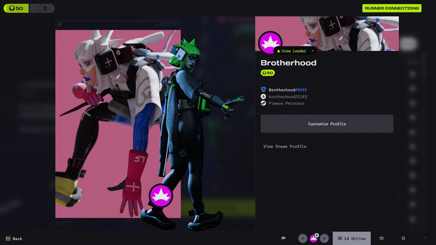Open Runner Connections panel
The width and height of the screenshot is (436, 245).
click(x=392, y=8)
